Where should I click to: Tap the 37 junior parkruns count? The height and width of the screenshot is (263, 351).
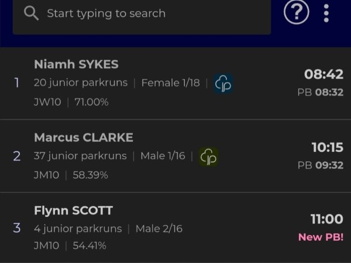[x=80, y=156]
